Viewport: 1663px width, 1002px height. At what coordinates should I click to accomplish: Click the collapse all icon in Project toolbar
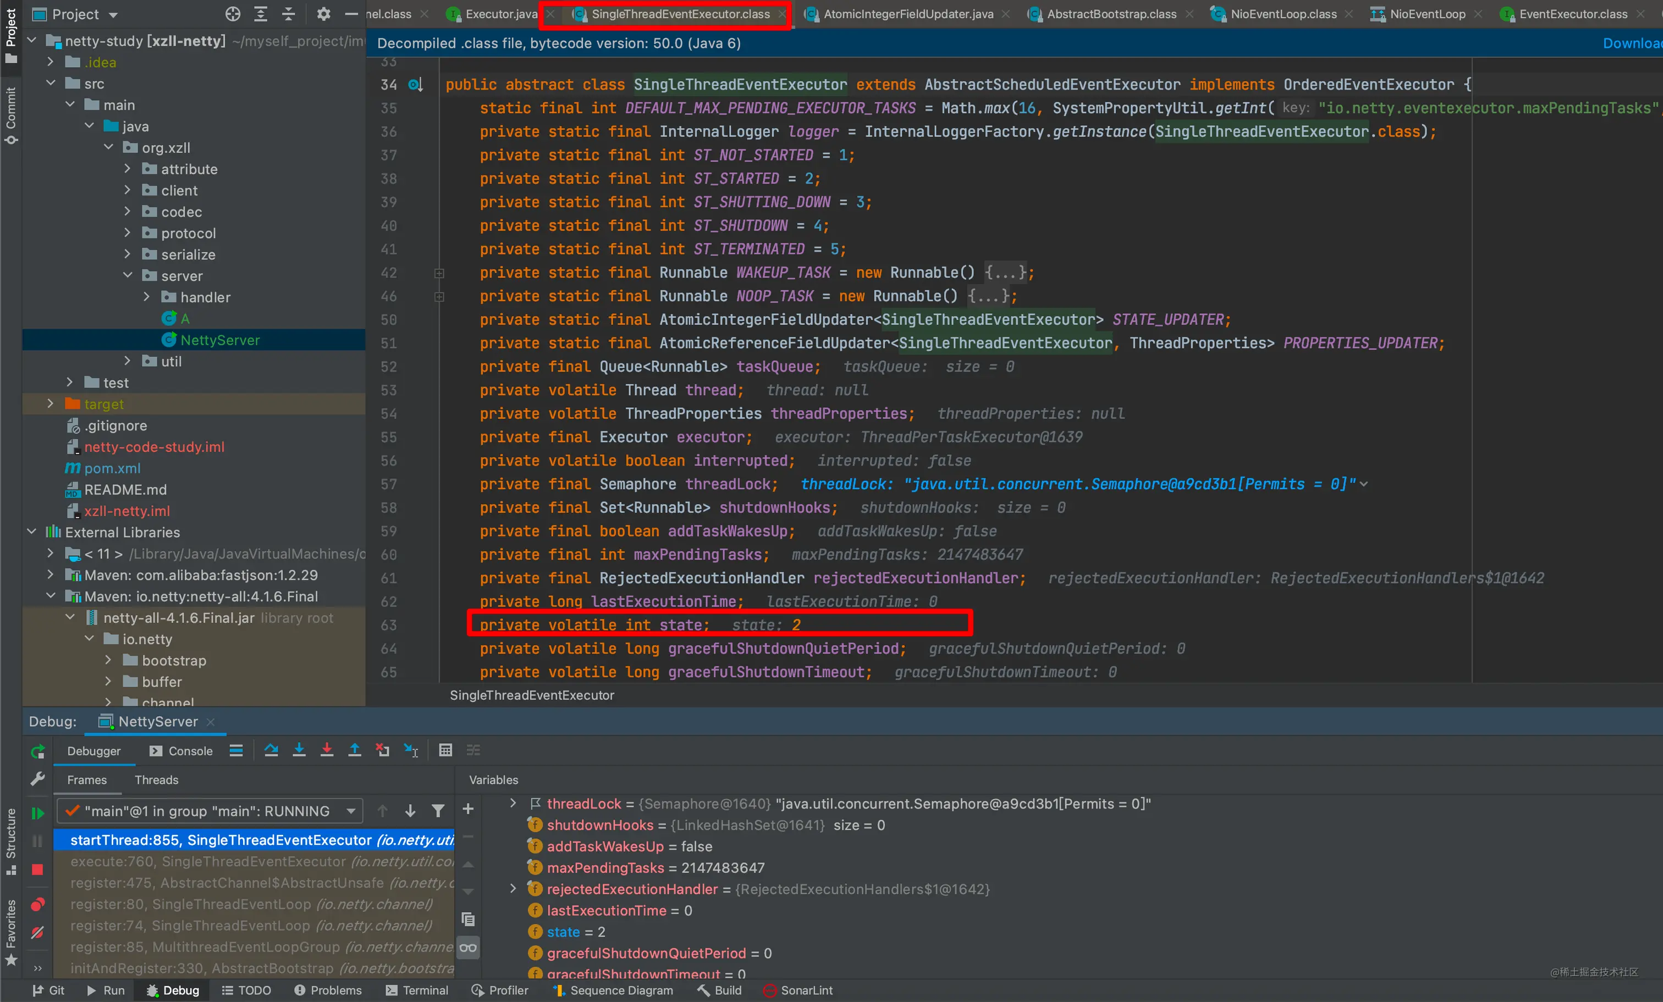coord(288,14)
